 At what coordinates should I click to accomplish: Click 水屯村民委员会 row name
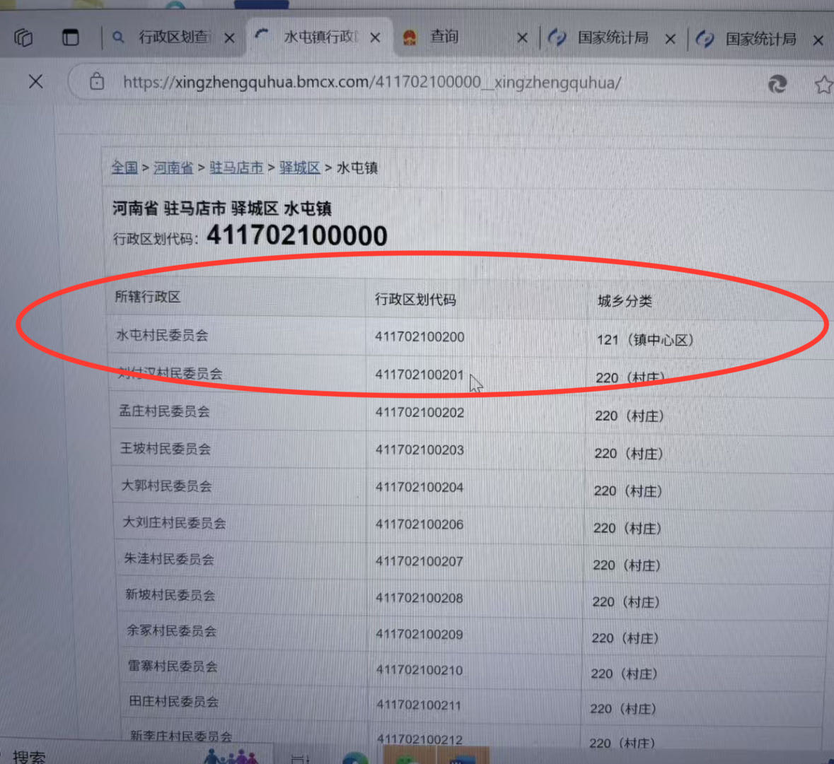coord(162,335)
